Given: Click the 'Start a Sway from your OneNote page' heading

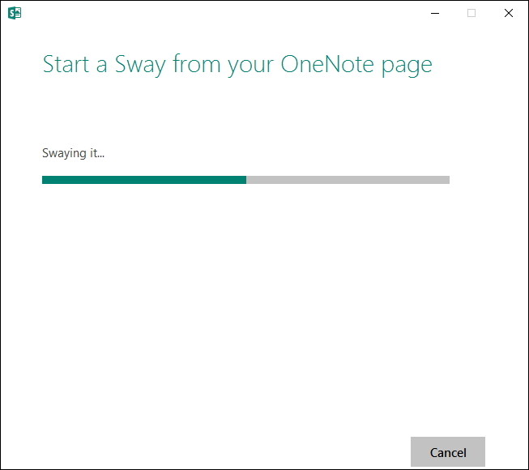Looking at the screenshot, I should click(237, 65).
